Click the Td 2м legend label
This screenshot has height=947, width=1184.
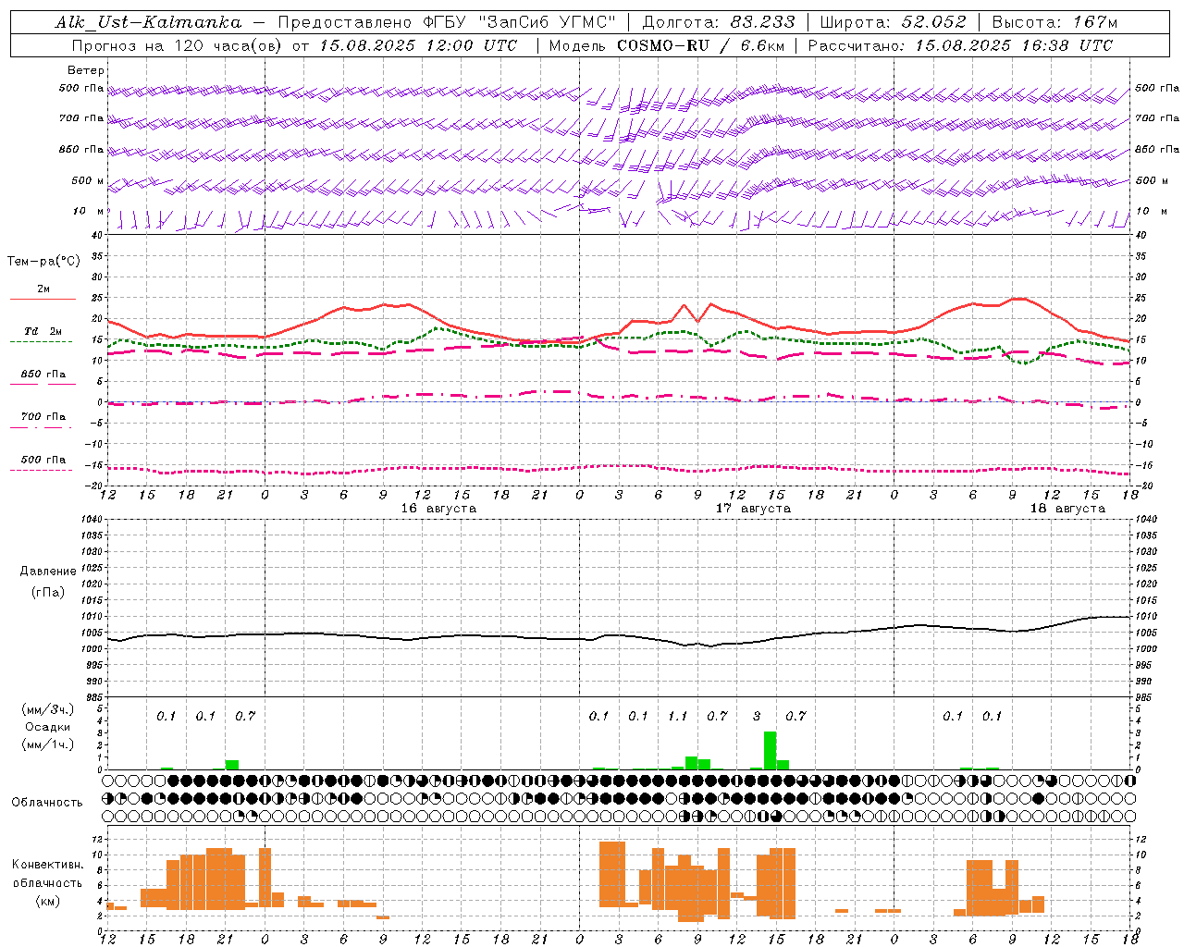click(43, 331)
